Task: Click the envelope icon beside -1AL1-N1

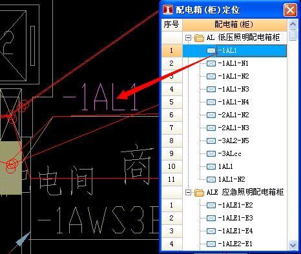Action: click(x=211, y=63)
